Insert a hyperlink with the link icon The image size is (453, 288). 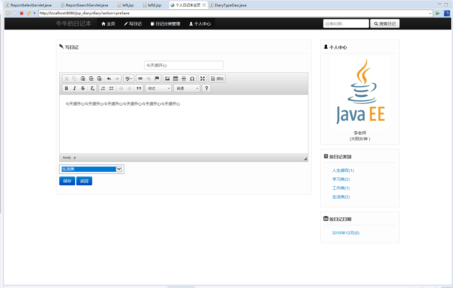click(x=140, y=79)
